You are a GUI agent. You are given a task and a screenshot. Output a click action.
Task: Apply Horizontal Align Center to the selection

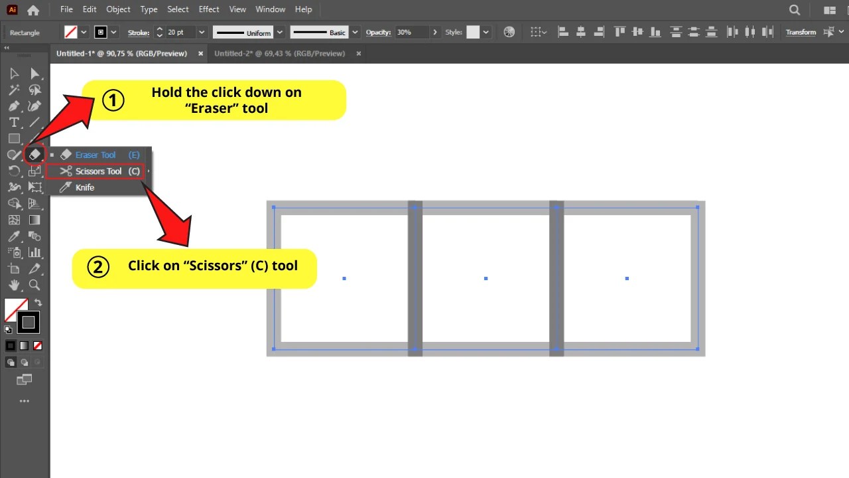tap(580, 32)
